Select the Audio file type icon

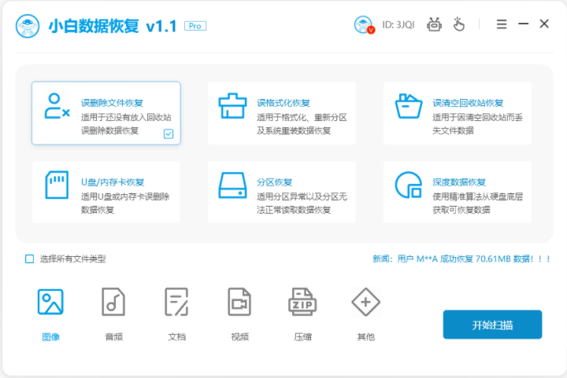click(x=113, y=303)
